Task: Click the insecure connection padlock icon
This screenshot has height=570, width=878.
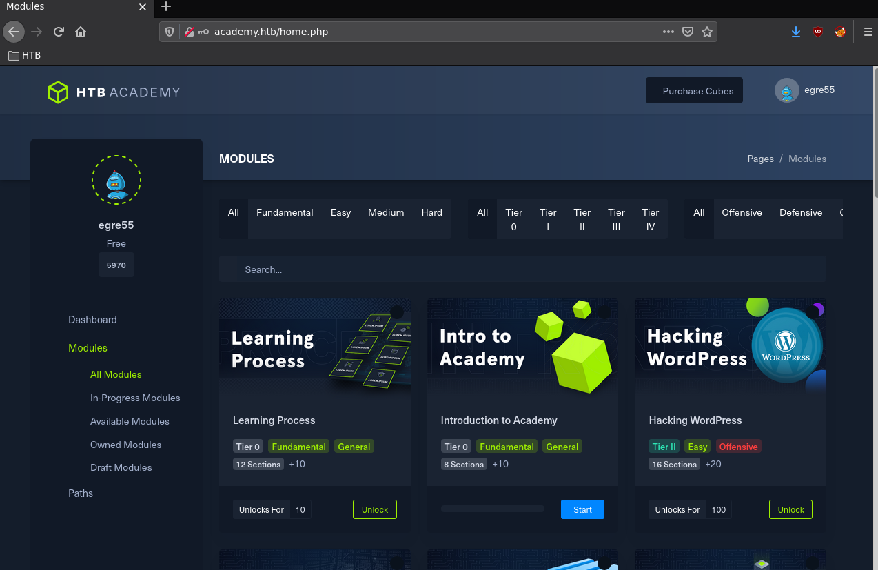Action: [189, 32]
